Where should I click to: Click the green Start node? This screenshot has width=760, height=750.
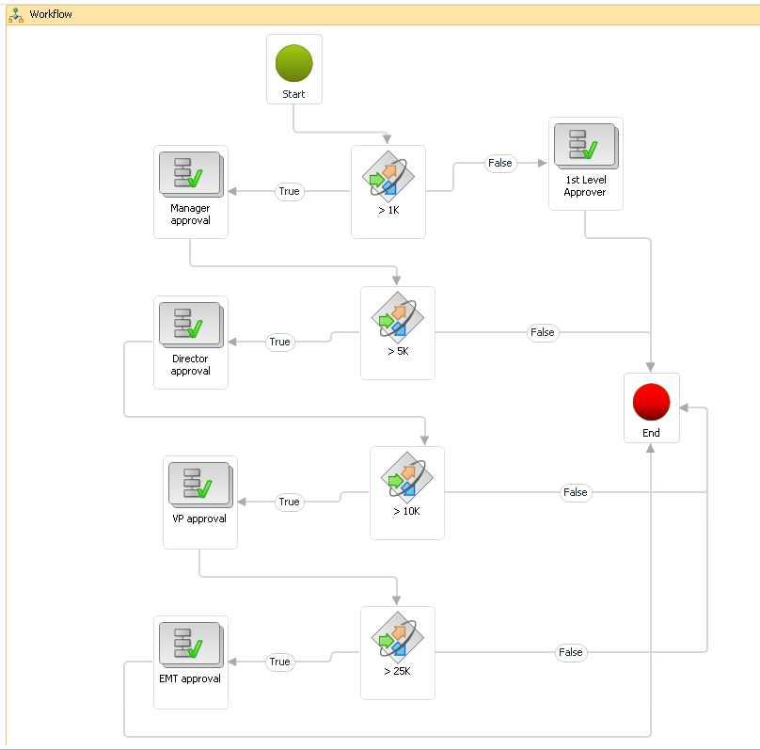[293, 63]
